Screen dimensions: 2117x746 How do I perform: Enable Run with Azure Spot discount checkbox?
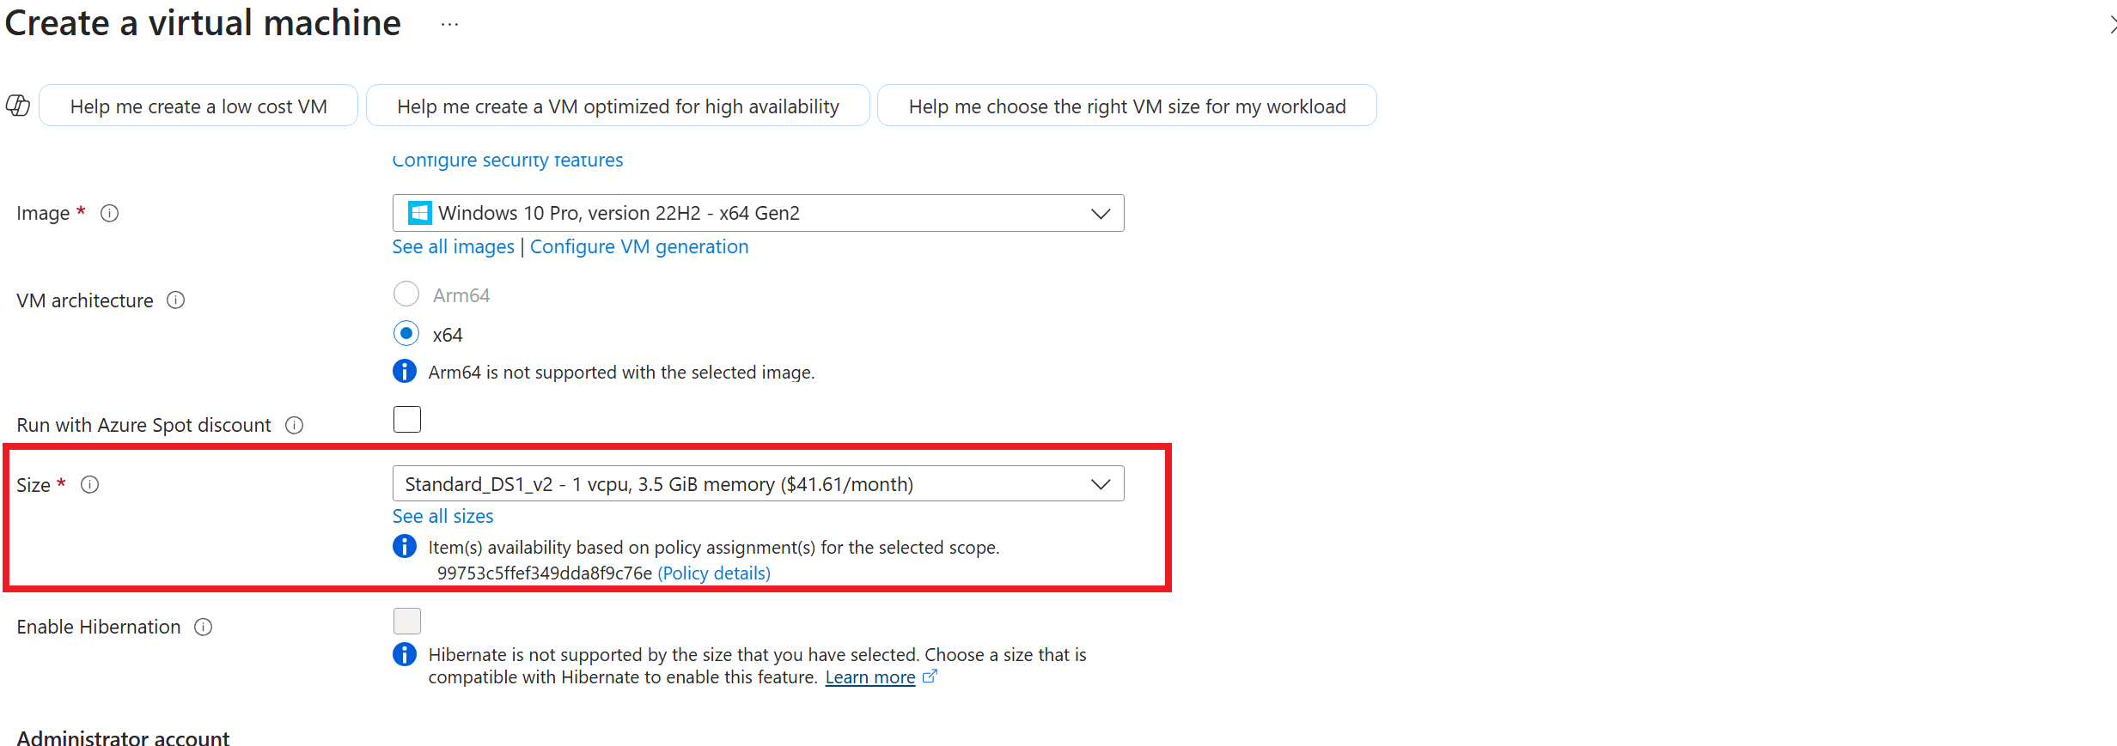[x=407, y=420]
